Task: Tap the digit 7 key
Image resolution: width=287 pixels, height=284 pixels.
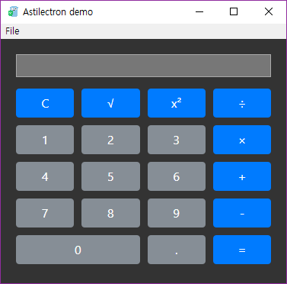Action: pos(45,213)
